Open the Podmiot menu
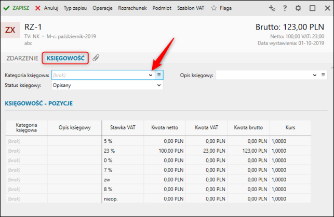 pos(162,8)
